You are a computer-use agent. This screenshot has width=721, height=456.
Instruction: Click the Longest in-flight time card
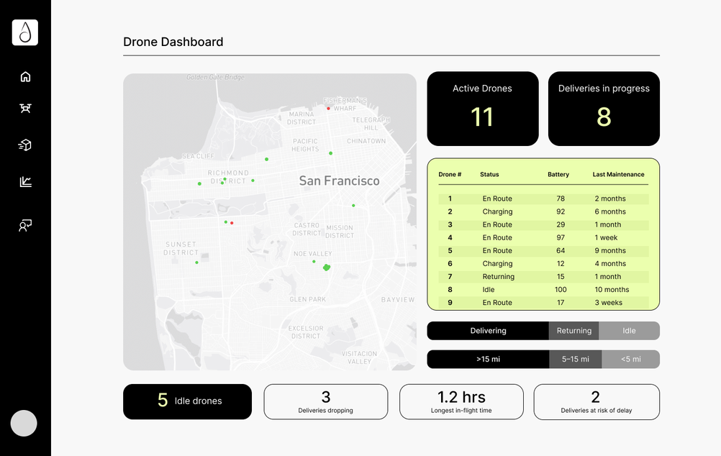[461, 401]
